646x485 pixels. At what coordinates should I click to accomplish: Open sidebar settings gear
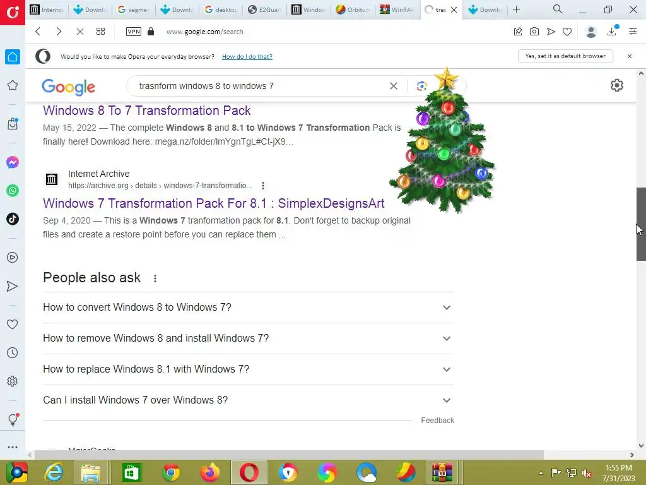[x=13, y=381]
